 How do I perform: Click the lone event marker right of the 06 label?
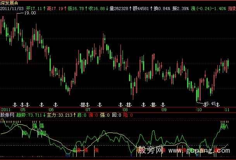[56, 104]
